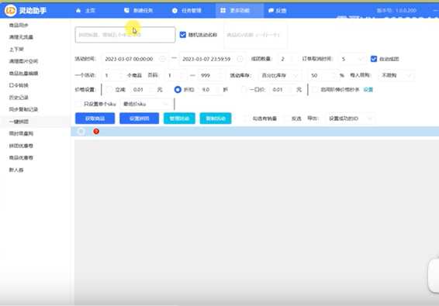The height and width of the screenshot is (306, 439).
Task: Click the 获取商品 button
Action: 95,119
